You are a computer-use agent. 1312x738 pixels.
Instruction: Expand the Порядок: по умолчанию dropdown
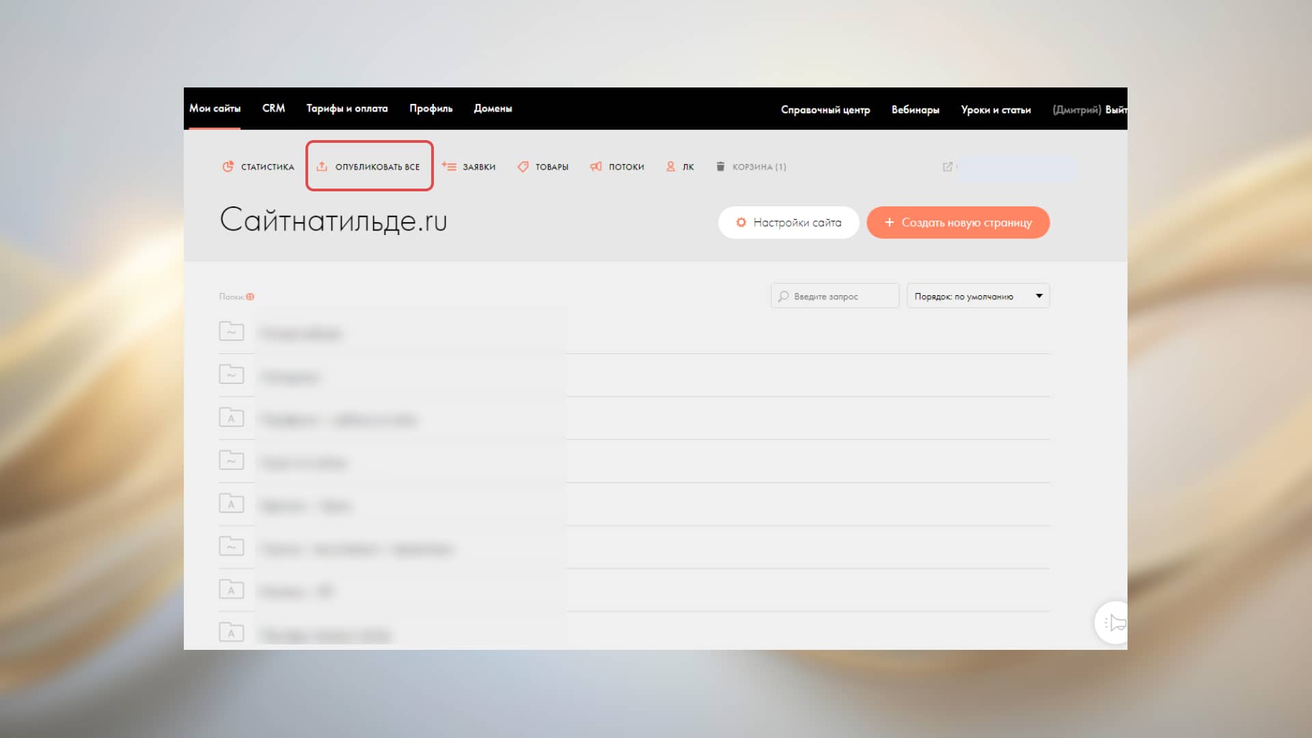pyautogui.click(x=978, y=297)
